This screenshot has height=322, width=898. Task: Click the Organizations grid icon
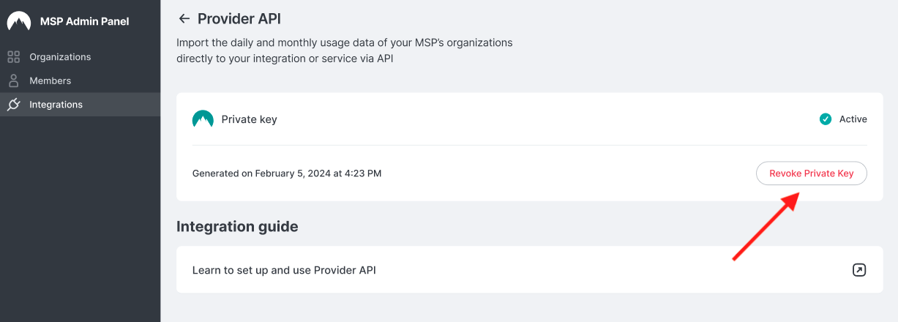tap(13, 57)
